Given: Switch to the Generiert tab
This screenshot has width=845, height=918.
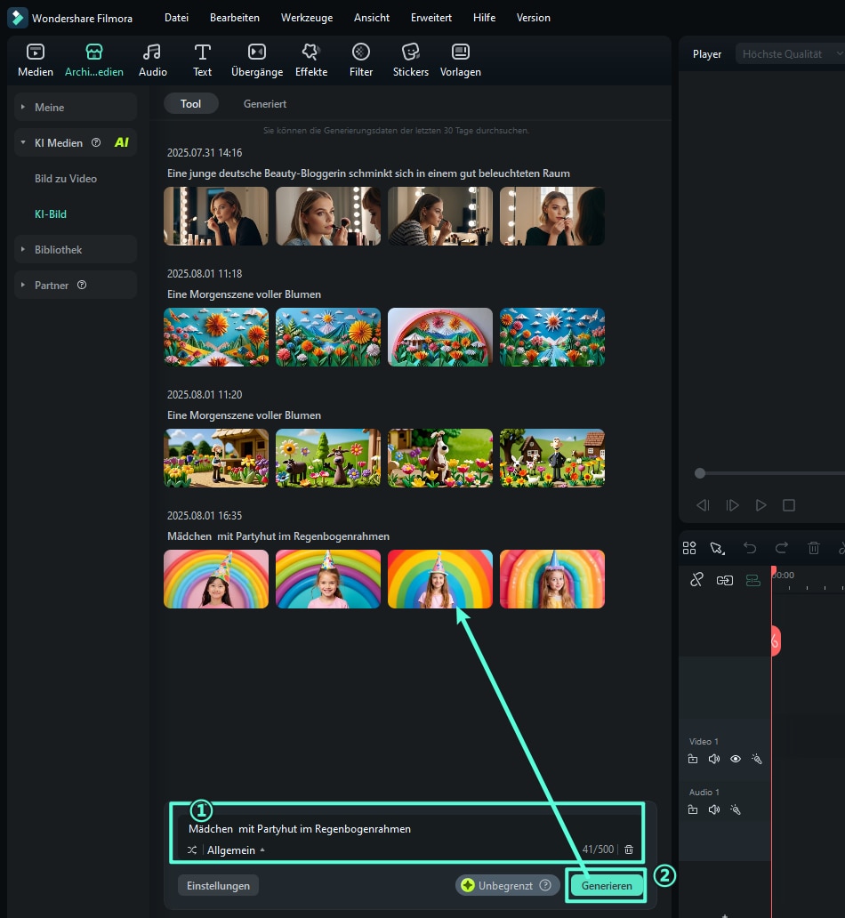Looking at the screenshot, I should pyautogui.click(x=265, y=103).
